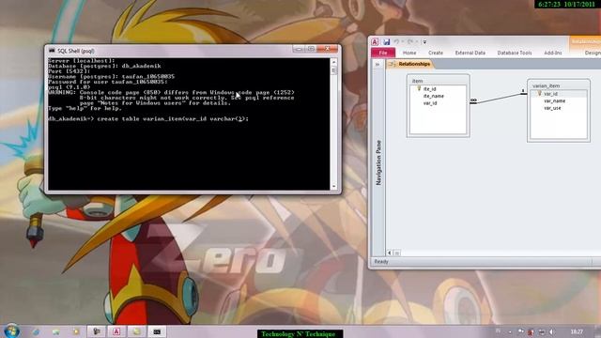Select var_use field in varian_item table

click(x=552, y=109)
